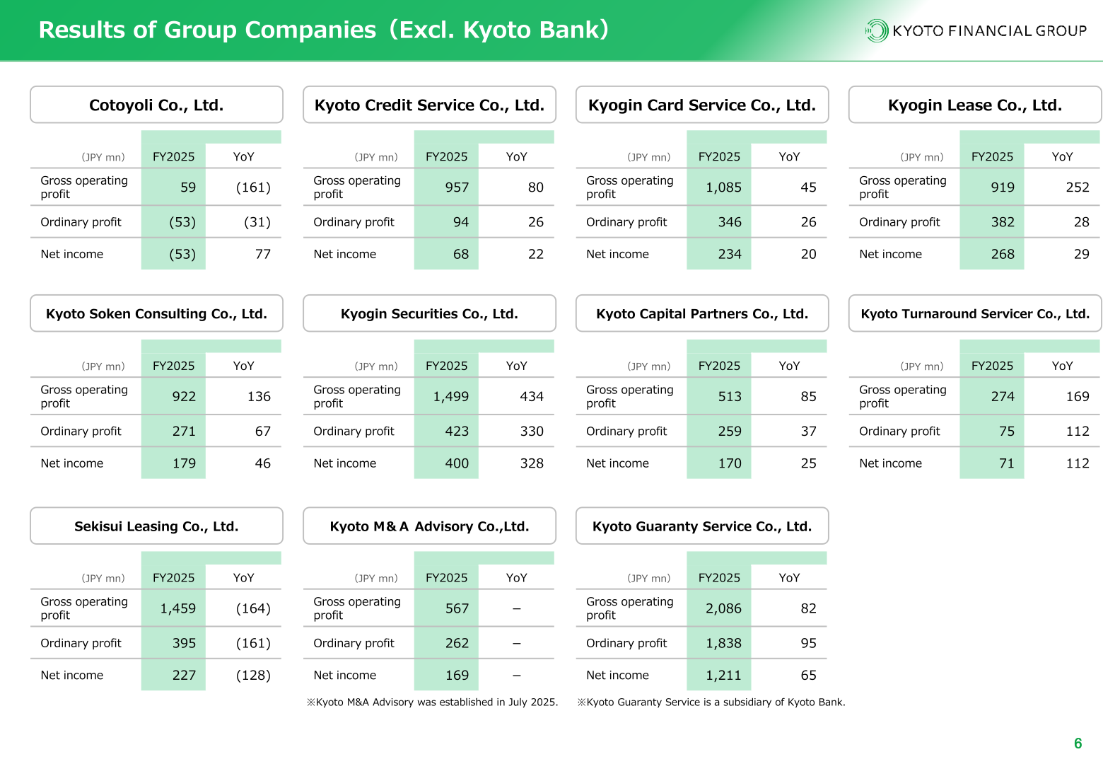Select Kyoto Soken Consulting ordinary profit 271
The height and width of the screenshot is (764, 1103).
coord(184,432)
